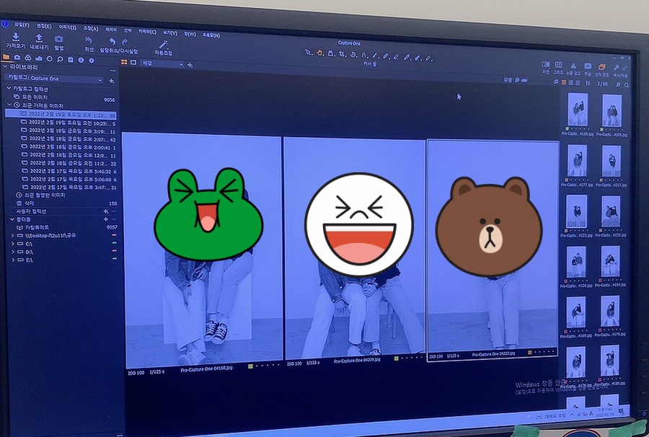Open the 라이브러리 panel three-dots menu
Screen dimensions: 649x437
(112, 71)
